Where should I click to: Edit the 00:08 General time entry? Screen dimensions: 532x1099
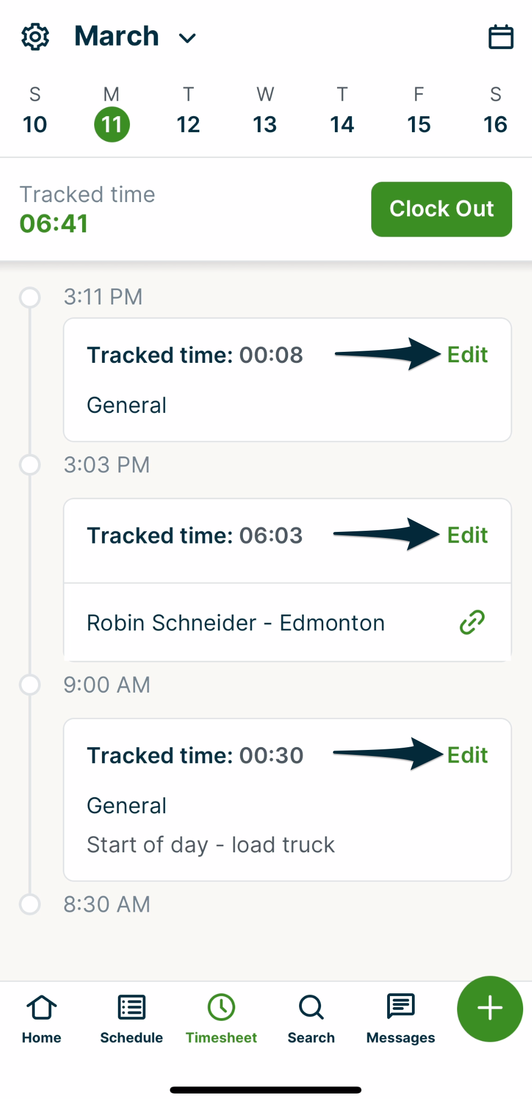[x=467, y=355]
